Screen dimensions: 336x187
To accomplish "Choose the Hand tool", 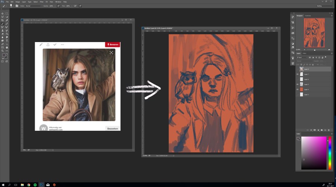I will click(x=7, y=47).
